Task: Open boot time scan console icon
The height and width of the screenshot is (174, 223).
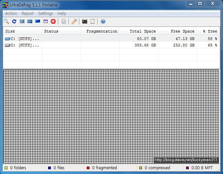Action: [x=85, y=21]
